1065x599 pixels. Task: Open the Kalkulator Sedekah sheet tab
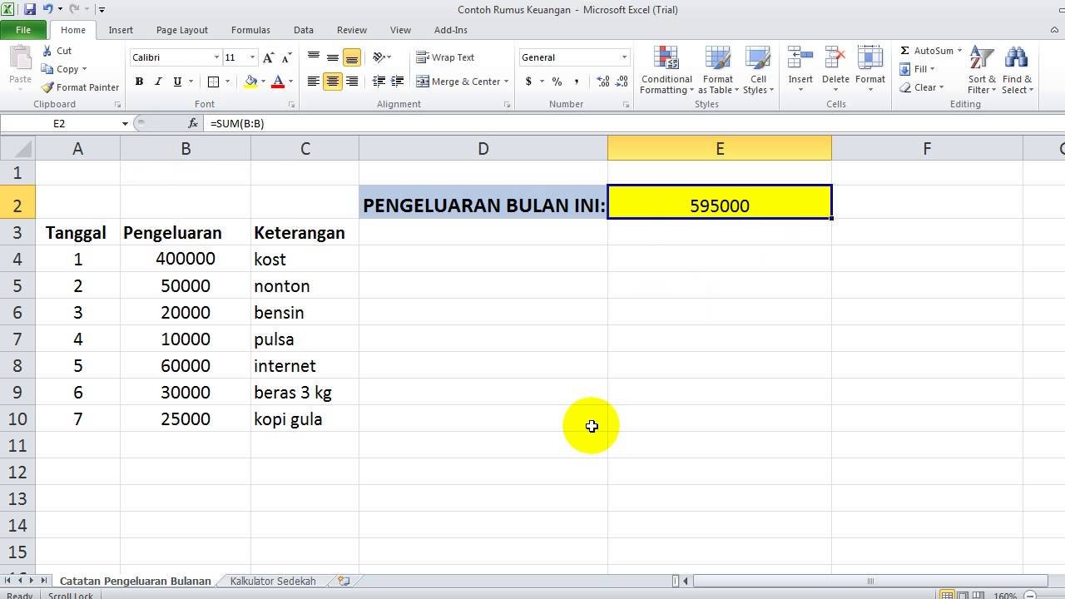[x=273, y=581]
